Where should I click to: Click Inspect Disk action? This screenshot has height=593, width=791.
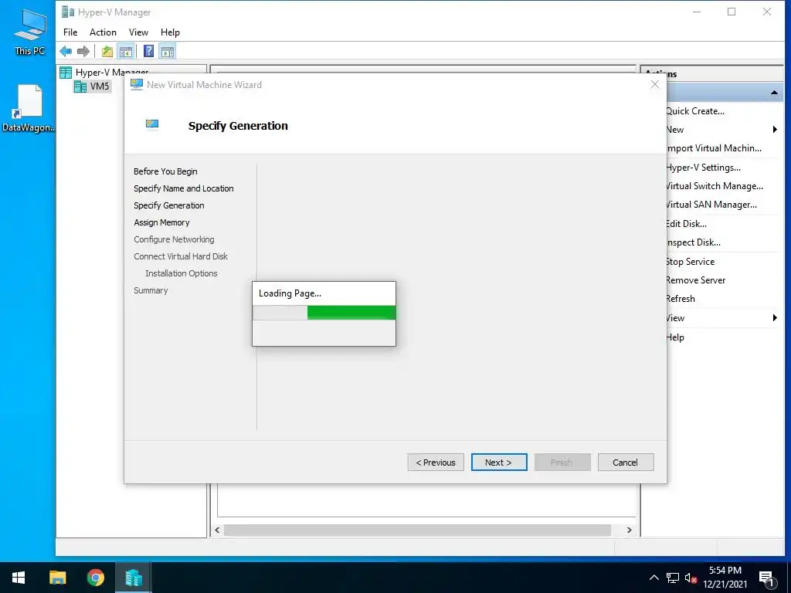click(x=693, y=242)
